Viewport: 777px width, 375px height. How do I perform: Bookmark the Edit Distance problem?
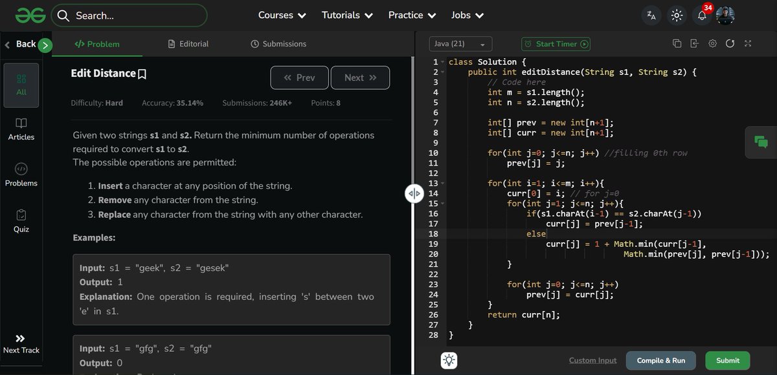tap(142, 73)
